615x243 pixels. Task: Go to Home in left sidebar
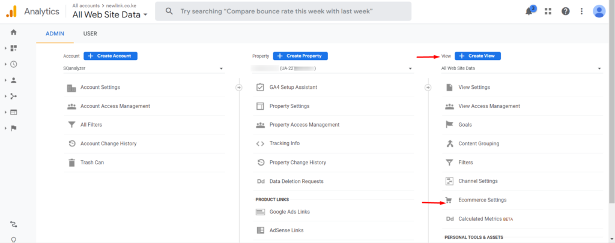pos(14,32)
